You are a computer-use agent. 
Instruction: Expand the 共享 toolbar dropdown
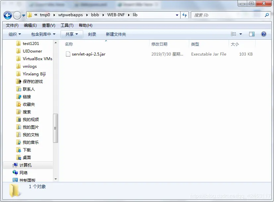click(72, 34)
